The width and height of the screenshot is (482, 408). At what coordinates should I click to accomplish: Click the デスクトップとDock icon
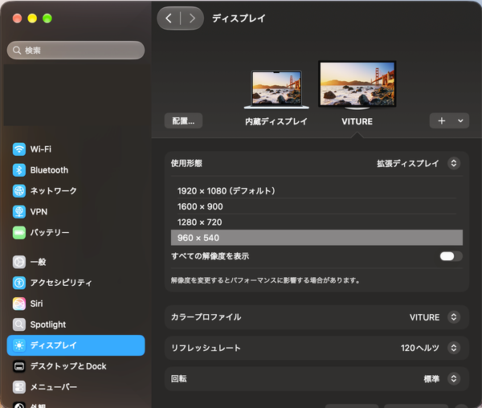pos(19,366)
